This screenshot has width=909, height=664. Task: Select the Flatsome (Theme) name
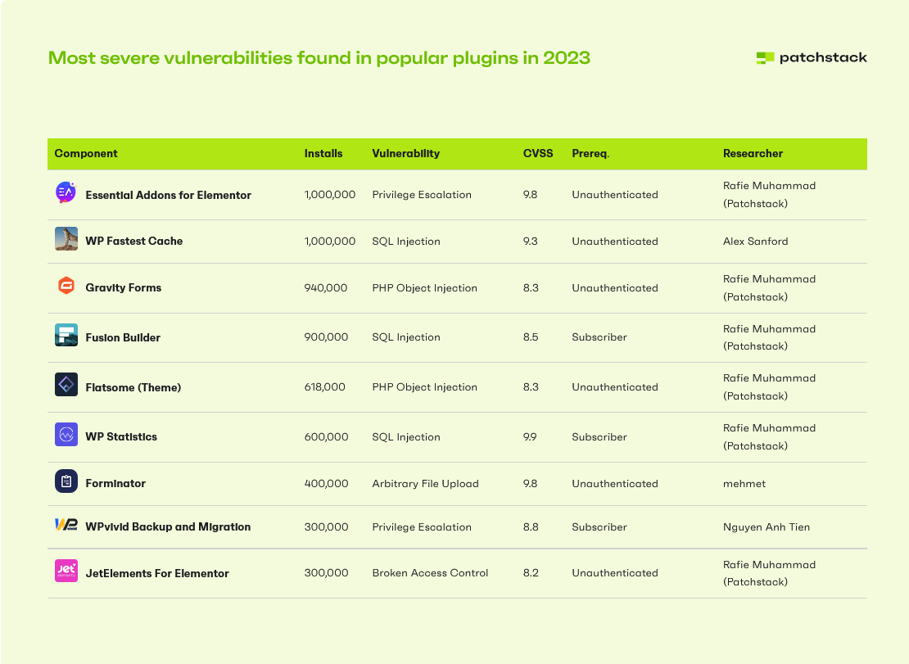click(133, 387)
